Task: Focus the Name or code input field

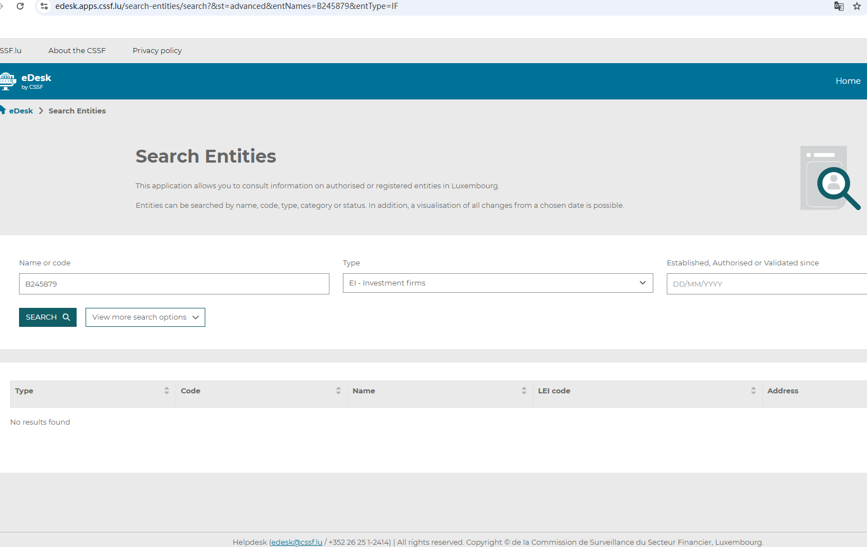Action: (x=174, y=284)
